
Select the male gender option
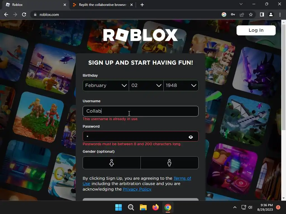170,163
